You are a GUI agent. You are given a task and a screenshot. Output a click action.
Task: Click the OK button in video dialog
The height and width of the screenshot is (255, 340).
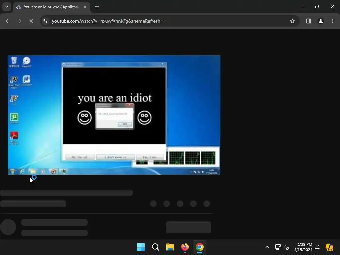(125, 124)
